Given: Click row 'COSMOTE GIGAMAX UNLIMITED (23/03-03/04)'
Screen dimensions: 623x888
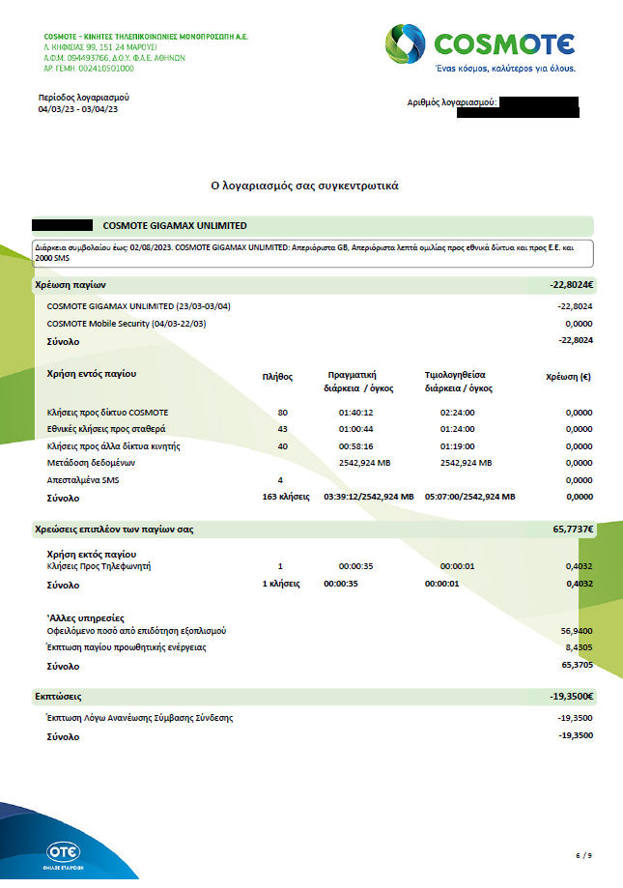Looking at the screenshot, I should pyautogui.click(x=320, y=306).
